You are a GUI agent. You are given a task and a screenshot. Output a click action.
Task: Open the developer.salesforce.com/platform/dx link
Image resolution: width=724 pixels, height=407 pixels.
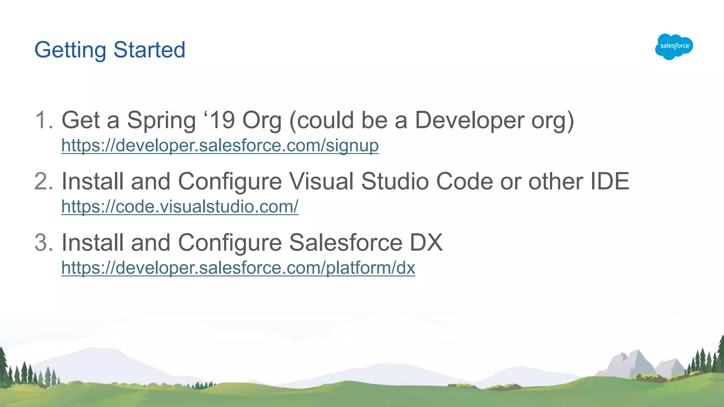tap(238, 268)
